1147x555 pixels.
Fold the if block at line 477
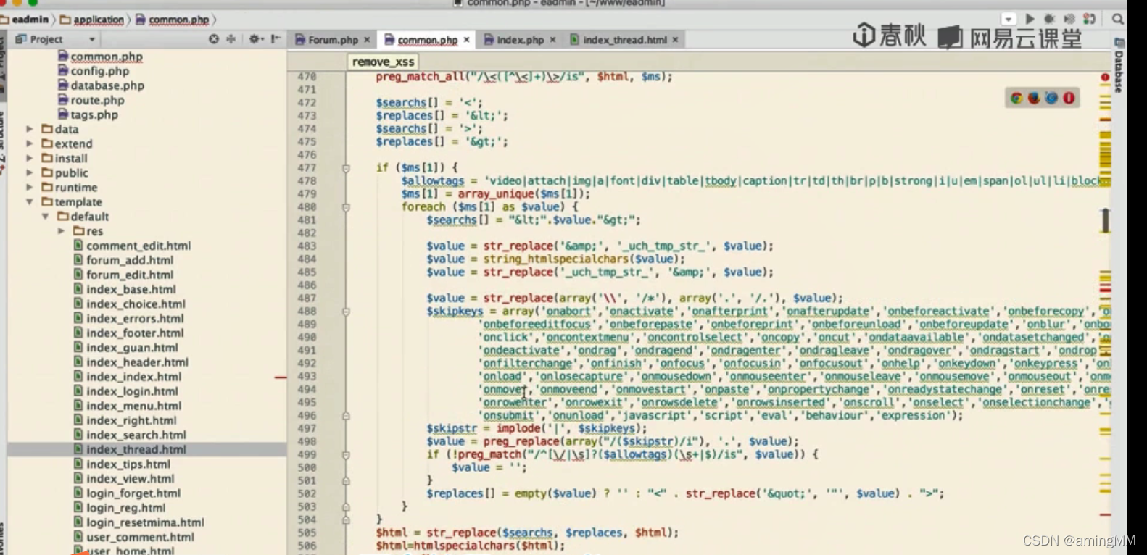[346, 168]
